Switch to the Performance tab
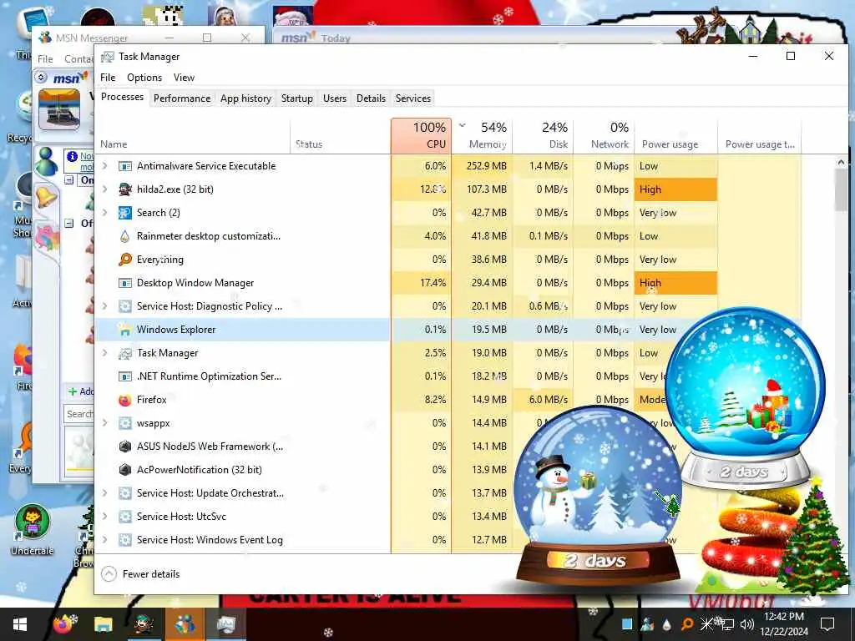Screen dimensions: 855x641 click(182, 98)
